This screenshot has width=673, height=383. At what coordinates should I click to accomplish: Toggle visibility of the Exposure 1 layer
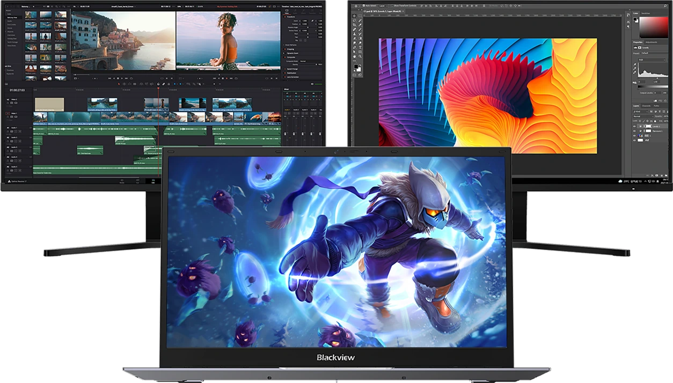pos(635,131)
